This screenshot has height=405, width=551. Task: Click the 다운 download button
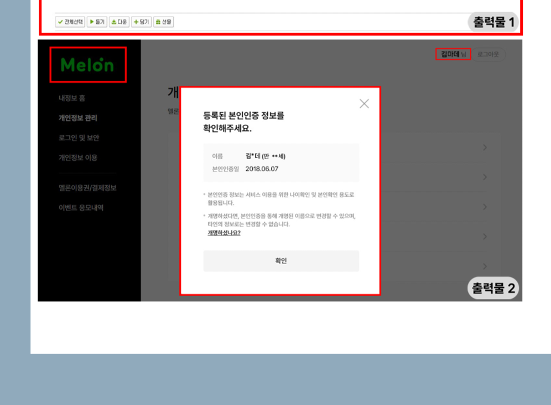[119, 22]
